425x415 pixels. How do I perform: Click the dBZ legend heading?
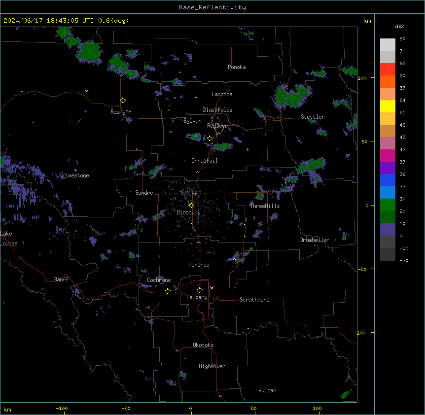coord(399,26)
